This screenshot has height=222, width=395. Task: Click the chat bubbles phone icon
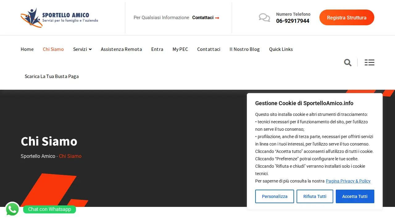coord(264,18)
